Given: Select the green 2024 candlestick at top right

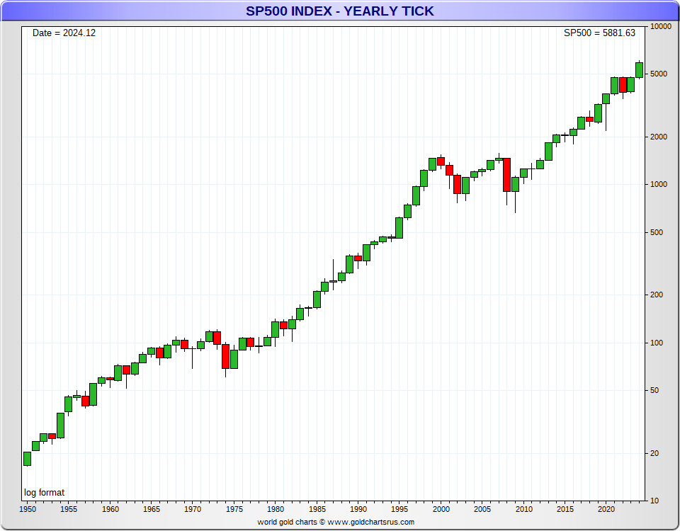Looking at the screenshot, I should 639,70.
